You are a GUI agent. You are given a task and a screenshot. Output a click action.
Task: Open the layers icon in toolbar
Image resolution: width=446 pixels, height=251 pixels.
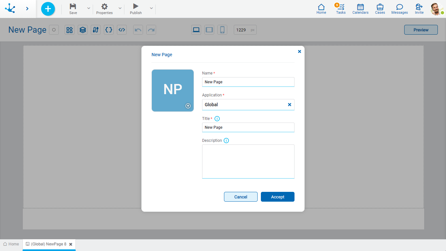[83, 30]
